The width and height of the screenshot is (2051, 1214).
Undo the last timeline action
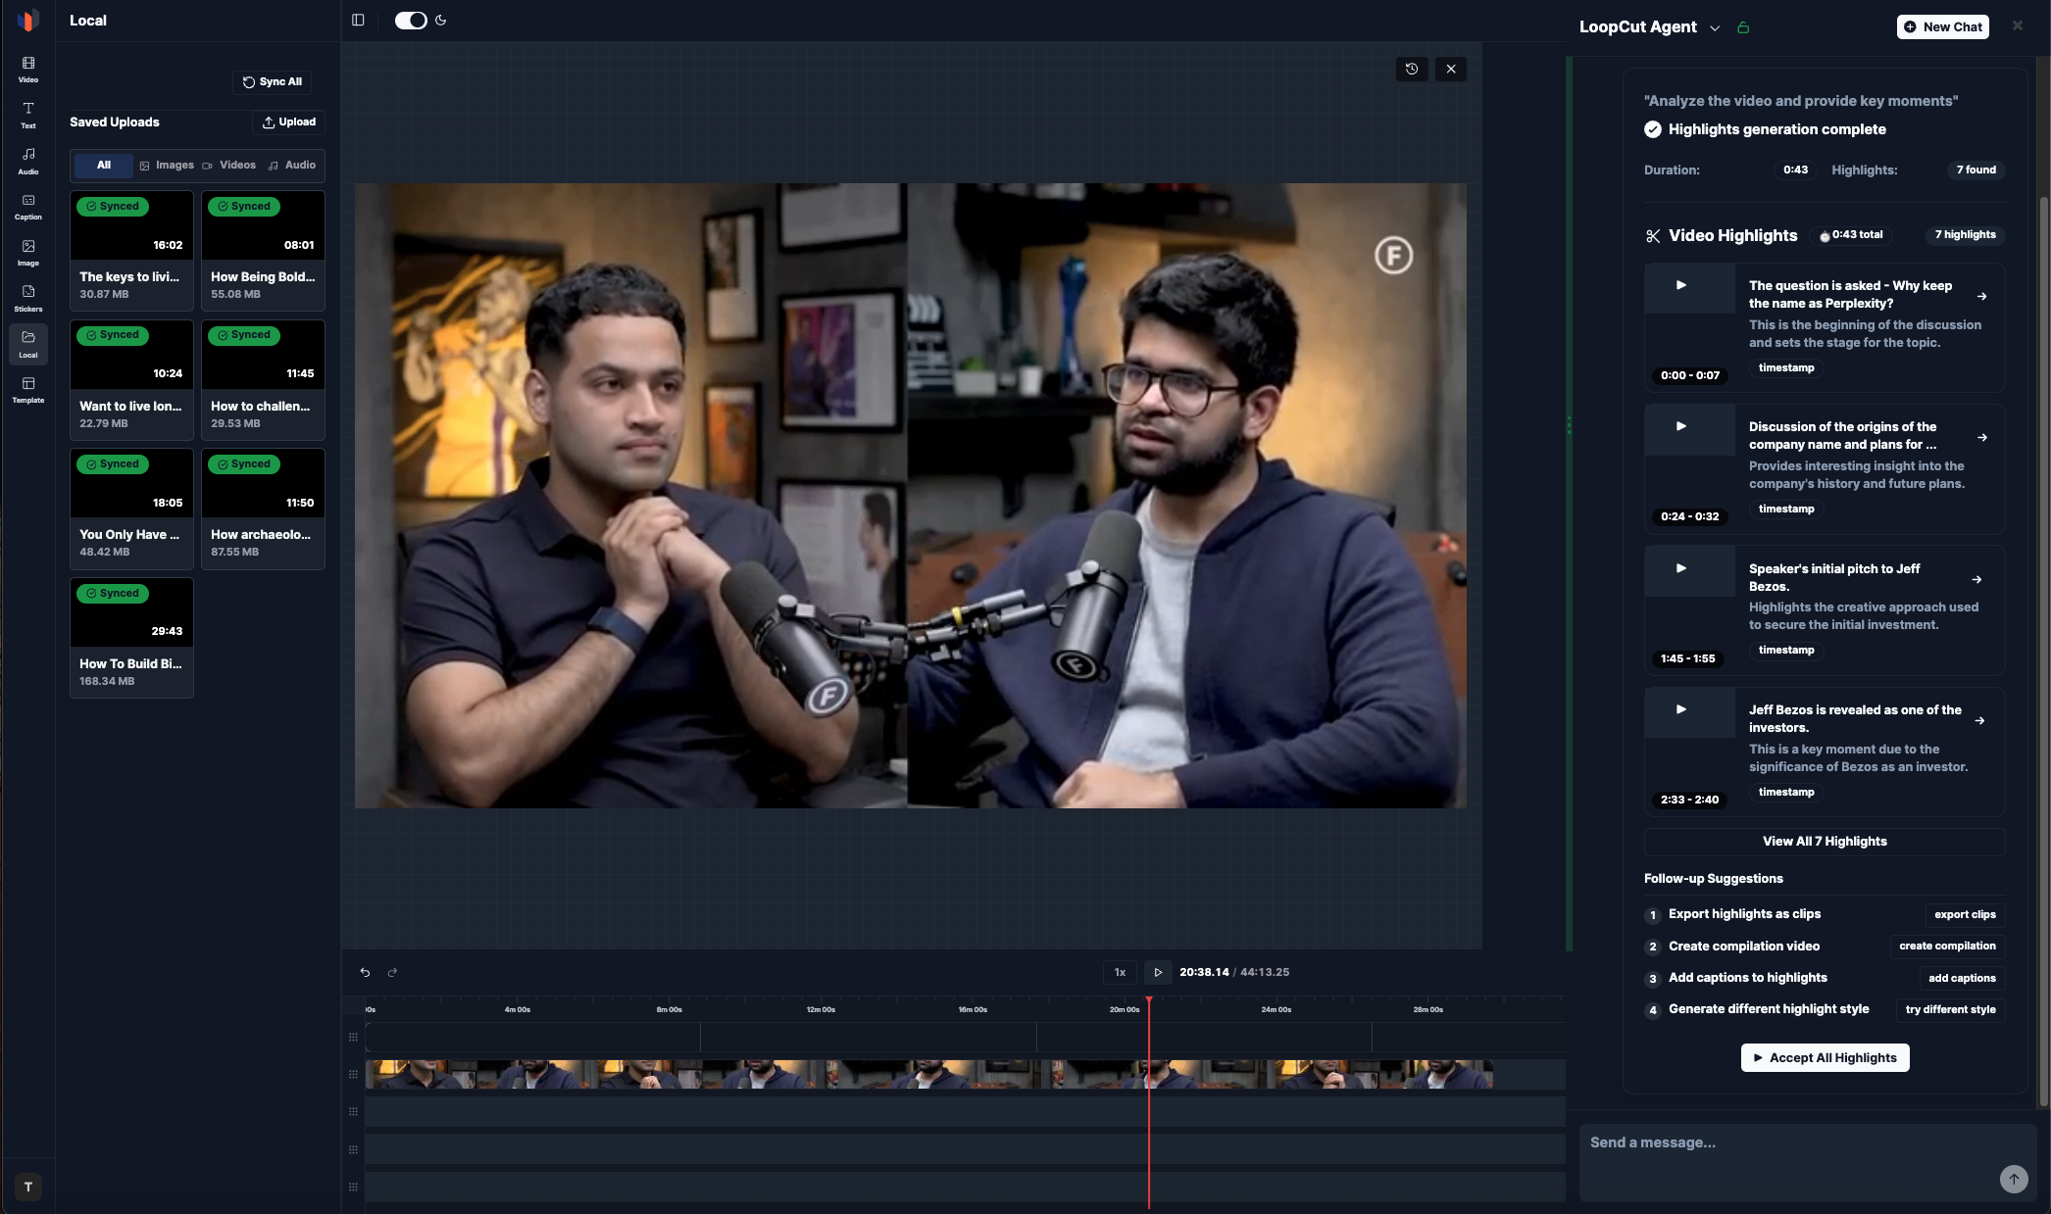(x=365, y=972)
